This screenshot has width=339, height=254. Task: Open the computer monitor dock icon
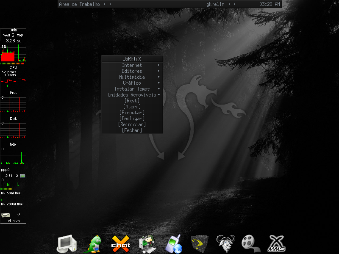click(x=67, y=244)
